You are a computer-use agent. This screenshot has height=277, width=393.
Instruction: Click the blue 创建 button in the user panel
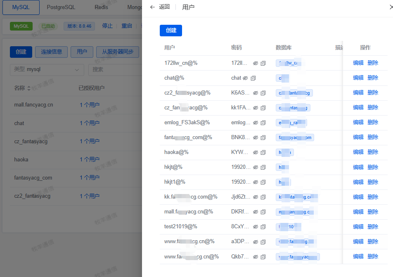click(x=171, y=31)
